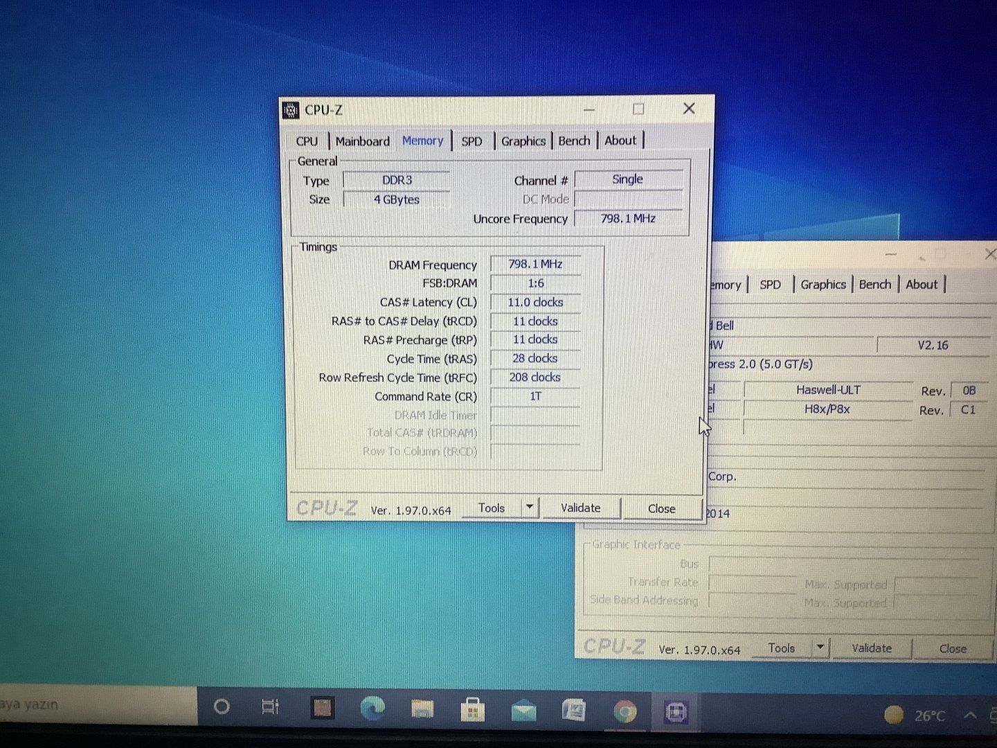The height and width of the screenshot is (748, 997).
Task: Open Task View on the taskbar
Action: [x=270, y=707]
